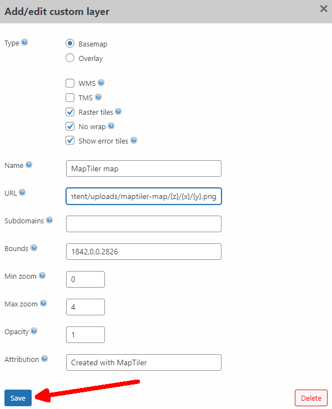
Task: Close the Add/edit custom layer dialog
Action: [324, 9]
